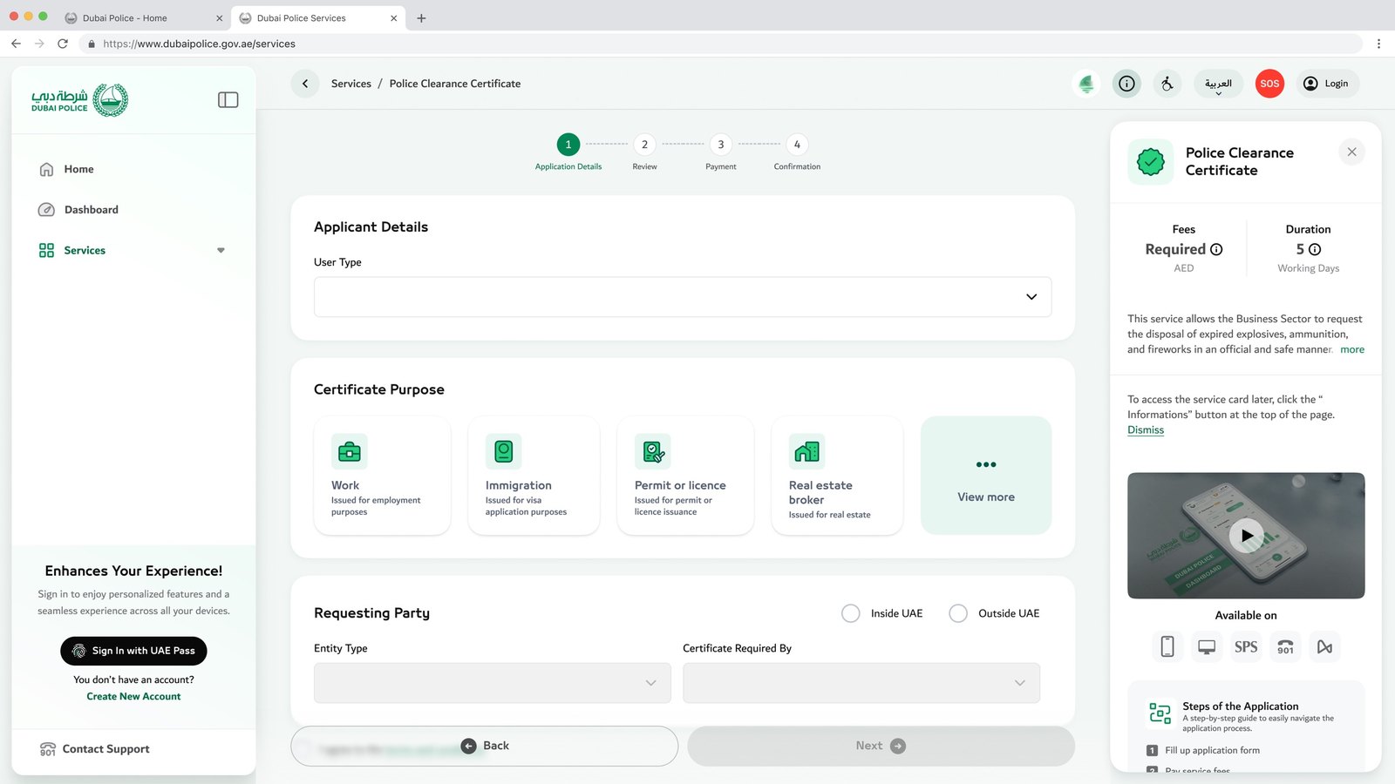Viewport: 1395px width, 784px height.
Task: Click the Permit or licence icon
Action: [653, 451]
